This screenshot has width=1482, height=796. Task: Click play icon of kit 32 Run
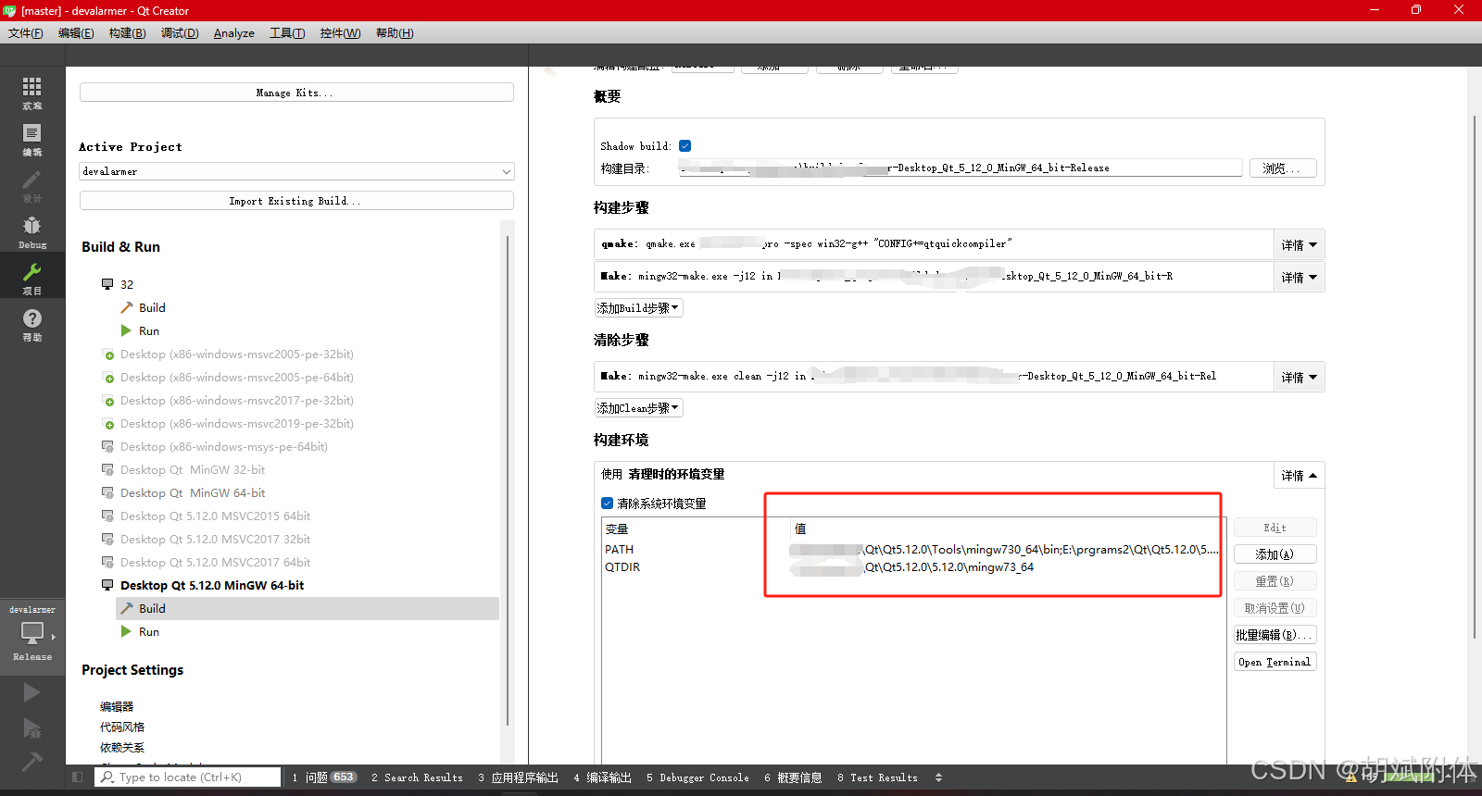[127, 330]
